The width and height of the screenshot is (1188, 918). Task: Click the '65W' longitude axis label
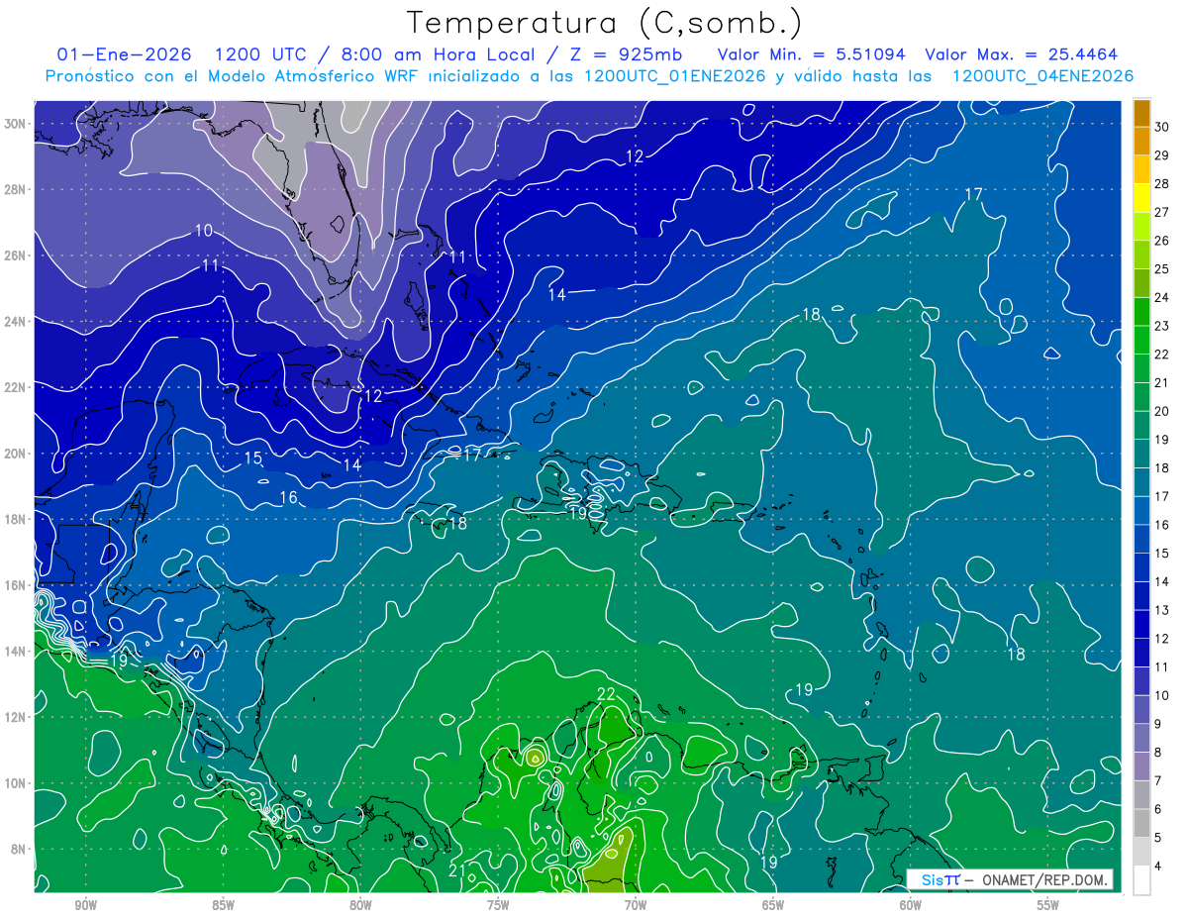click(x=773, y=906)
